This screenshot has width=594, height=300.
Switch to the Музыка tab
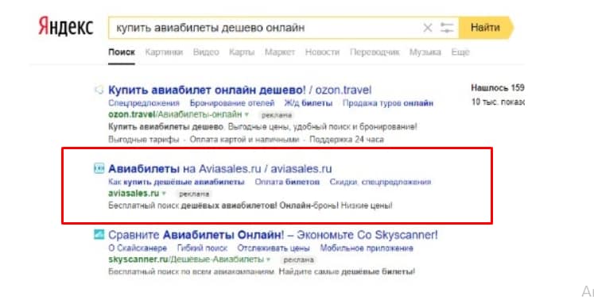(x=425, y=52)
